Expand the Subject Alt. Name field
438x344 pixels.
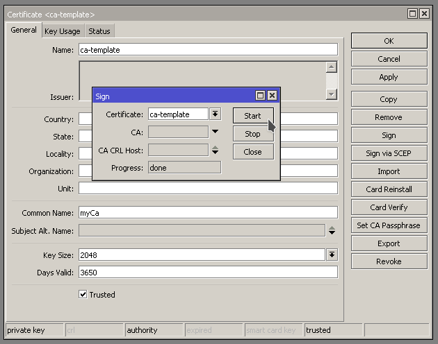click(x=332, y=230)
